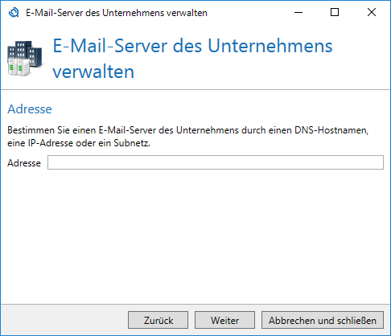Click the window title bar text
Screen dimensions: 391x336
coord(117,13)
